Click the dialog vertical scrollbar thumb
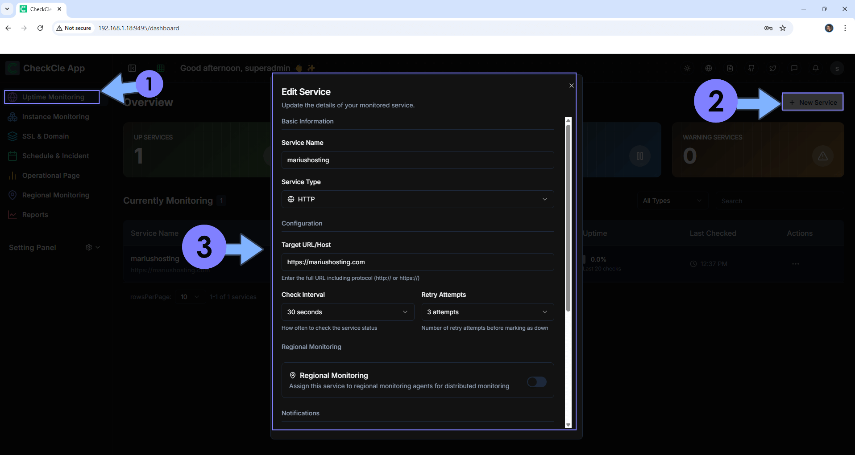Screen dimensions: 855x455 (568, 218)
